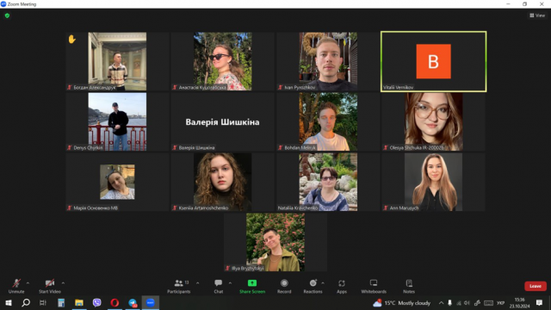Open the Windows Start menu
Image resolution: width=551 pixels, height=310 pixels.
[9, 302]
